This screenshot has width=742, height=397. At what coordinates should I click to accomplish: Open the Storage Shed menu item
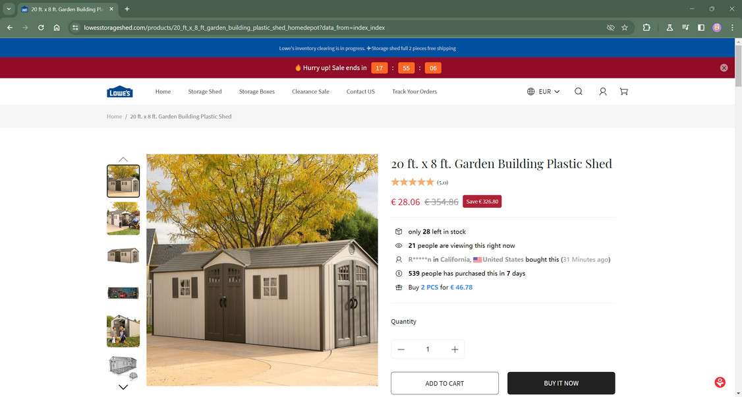coord(205,92)
